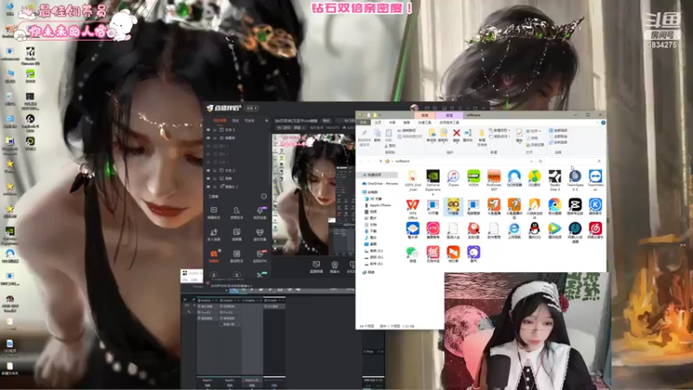Screen dimensions: 693x390
Task: Launch the green KOOK app shortcut
Action: 473,179
